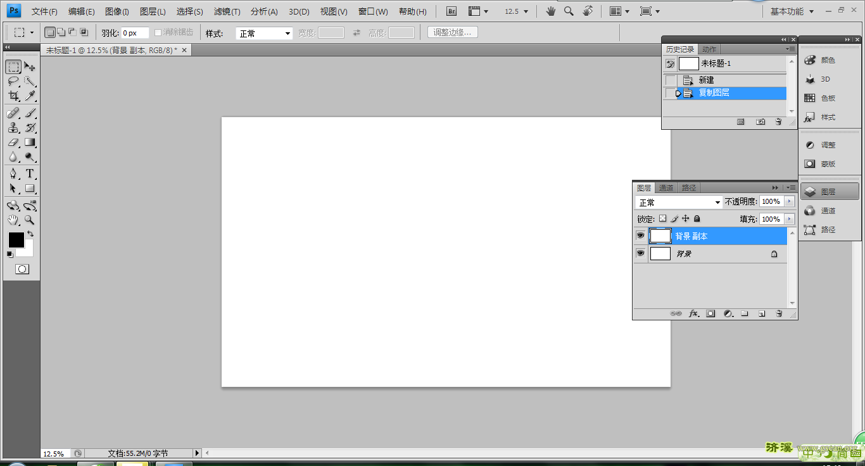
Task: Add layer mask in Layers panel
Action: coord(710,313)
